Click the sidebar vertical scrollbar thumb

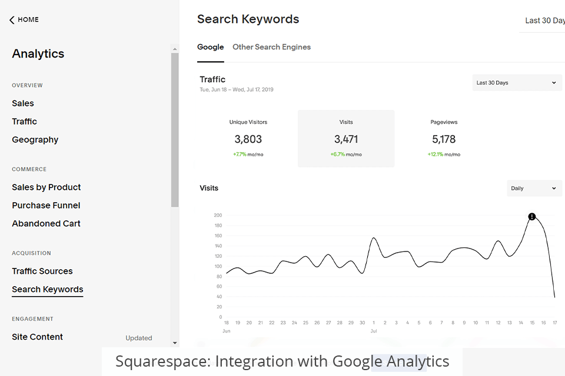(x=175, y=129)
